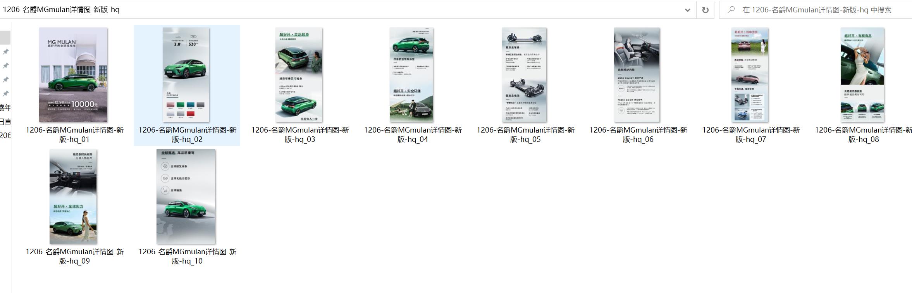Click file name ending in hq_10
Screen dimensions: 912x293
click(x=187, y=256)
